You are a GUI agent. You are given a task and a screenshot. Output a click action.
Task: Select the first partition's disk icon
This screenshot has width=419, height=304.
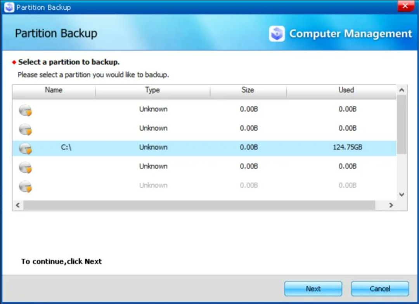pyautogui.click(x=25, y=110)
